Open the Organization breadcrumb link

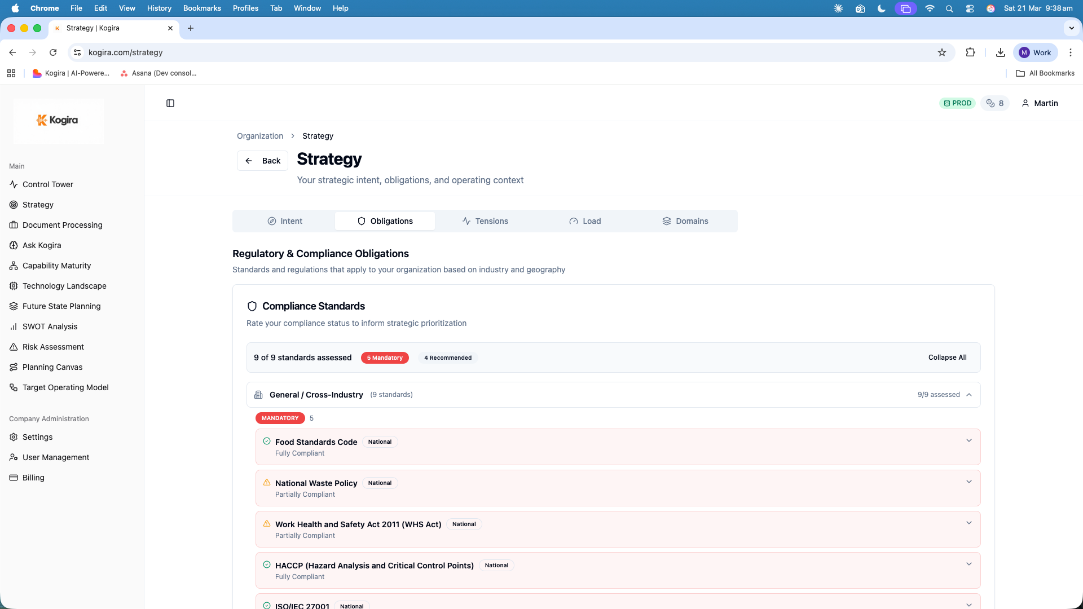[260, 136]
